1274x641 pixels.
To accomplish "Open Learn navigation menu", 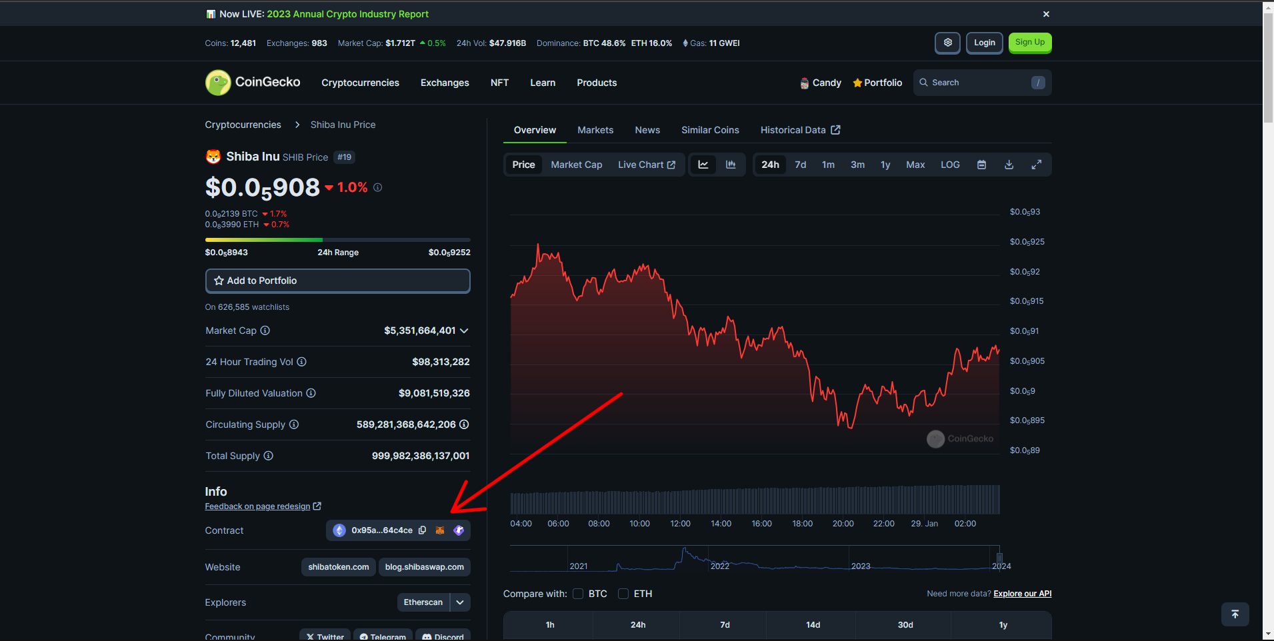I will [543, 83].
